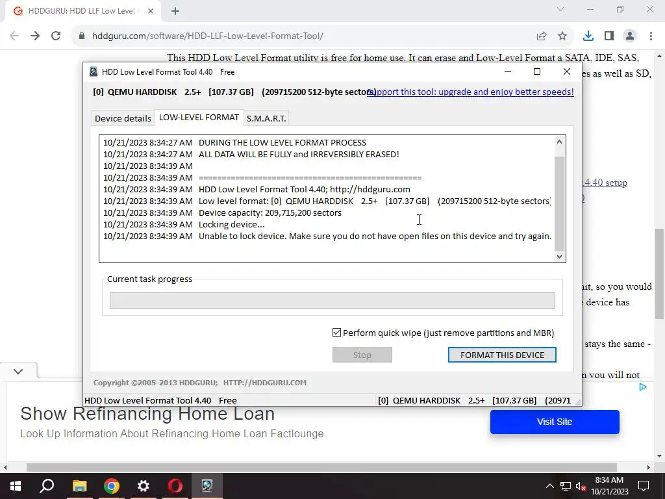Screen dimensions: 665x499
Task: Open taskbar search magnifier
Action: click(47, 486)
